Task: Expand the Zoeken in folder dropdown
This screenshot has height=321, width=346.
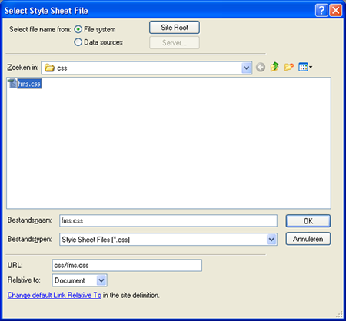Action: (246, 68)
